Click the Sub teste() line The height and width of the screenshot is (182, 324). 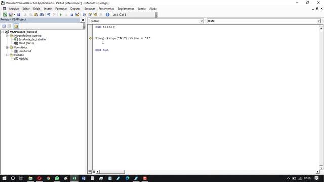105,27
